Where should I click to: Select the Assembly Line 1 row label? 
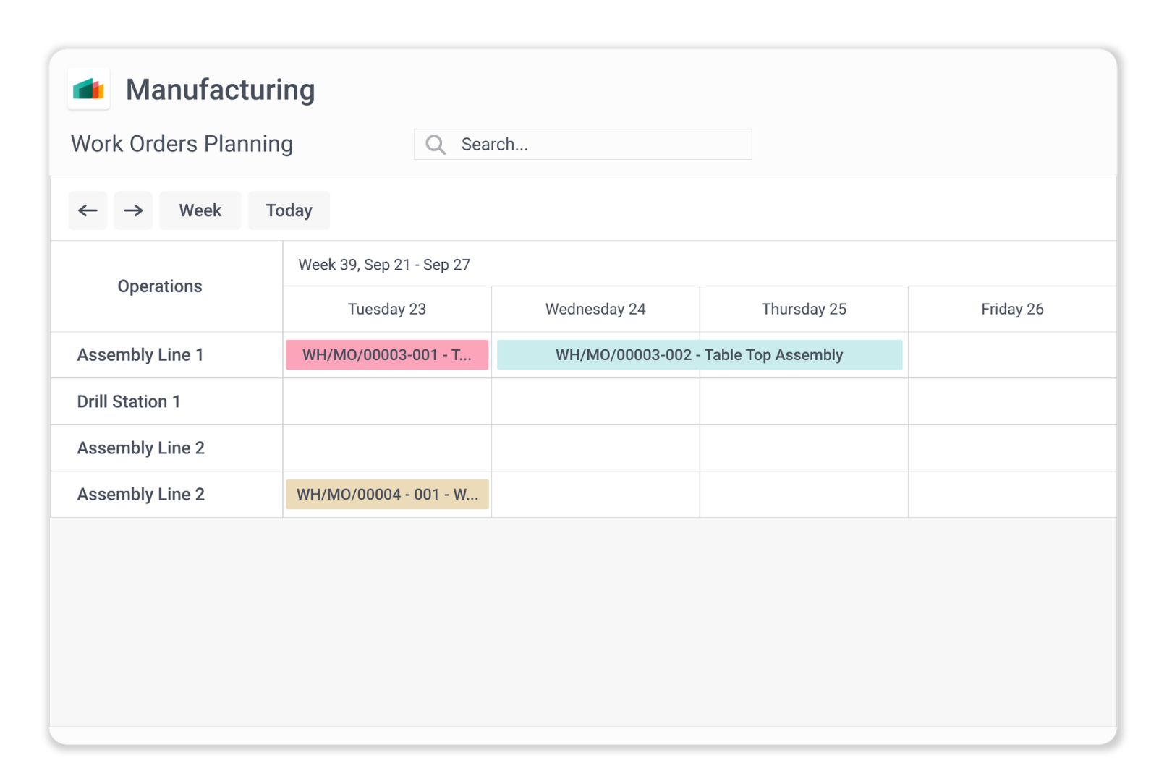[140, 355]
